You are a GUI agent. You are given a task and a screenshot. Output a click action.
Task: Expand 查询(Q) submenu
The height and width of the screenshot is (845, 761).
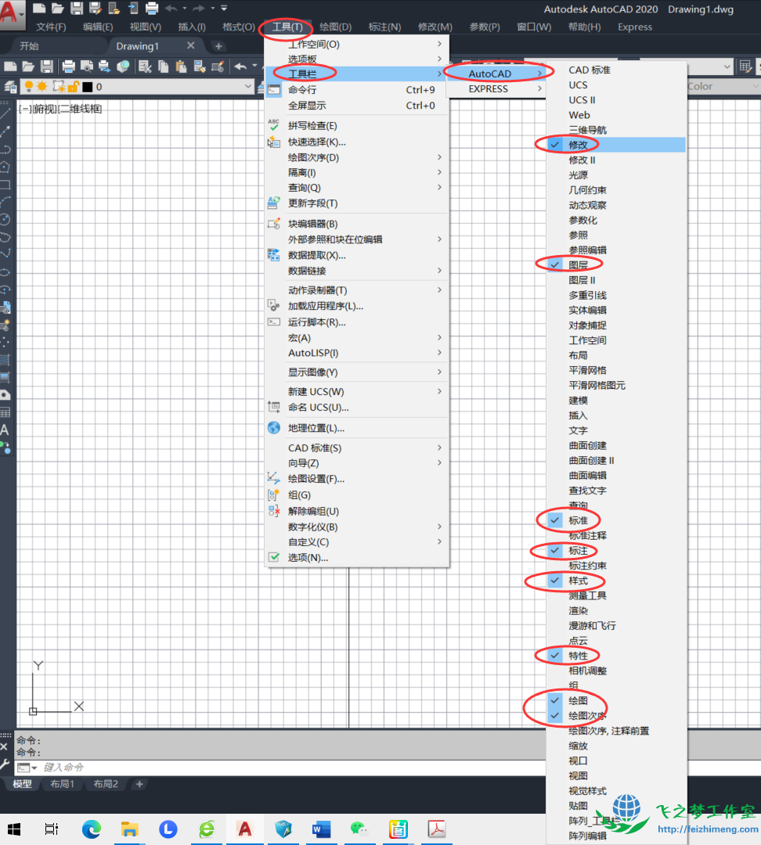356,188
